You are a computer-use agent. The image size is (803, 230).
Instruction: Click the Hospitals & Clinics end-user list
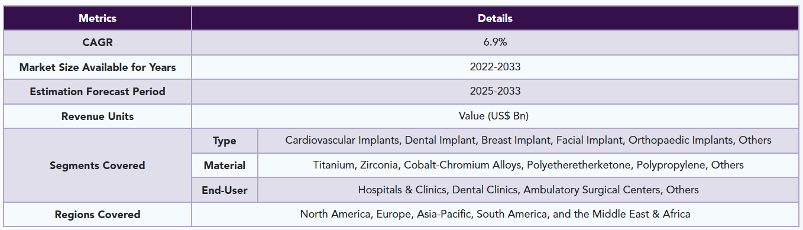528,190
